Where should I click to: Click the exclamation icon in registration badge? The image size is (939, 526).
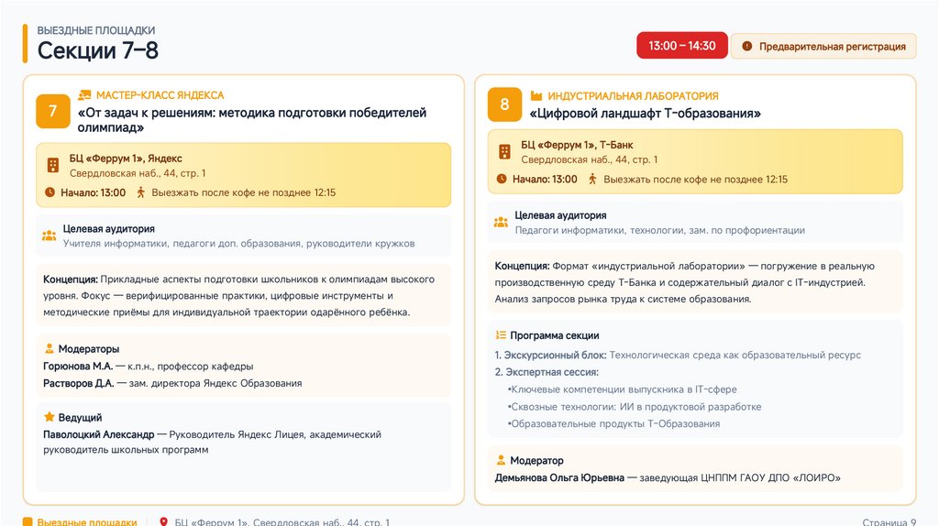(x=746, y=46)
